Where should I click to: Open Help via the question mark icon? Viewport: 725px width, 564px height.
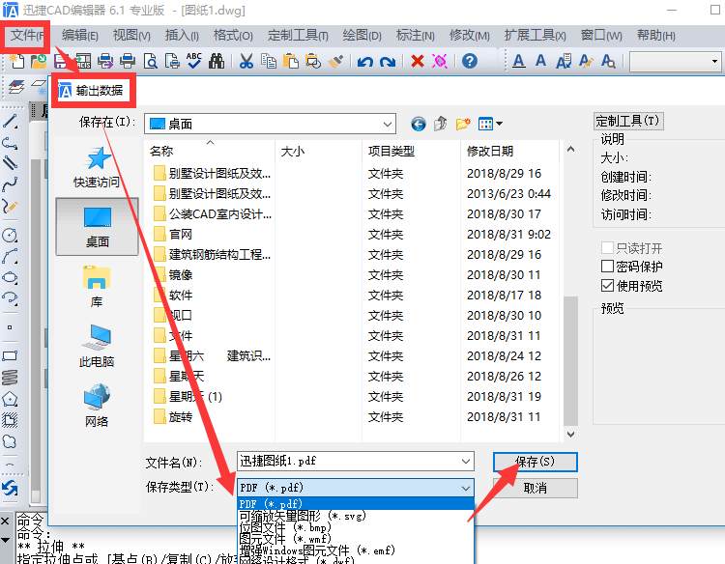[470, 62]
